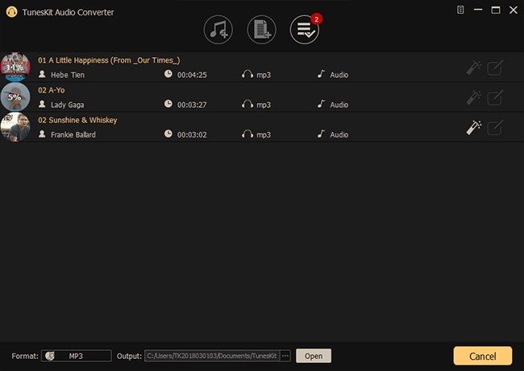Click the Add Files document icon
524x371 pixels.
click(262, 30)
